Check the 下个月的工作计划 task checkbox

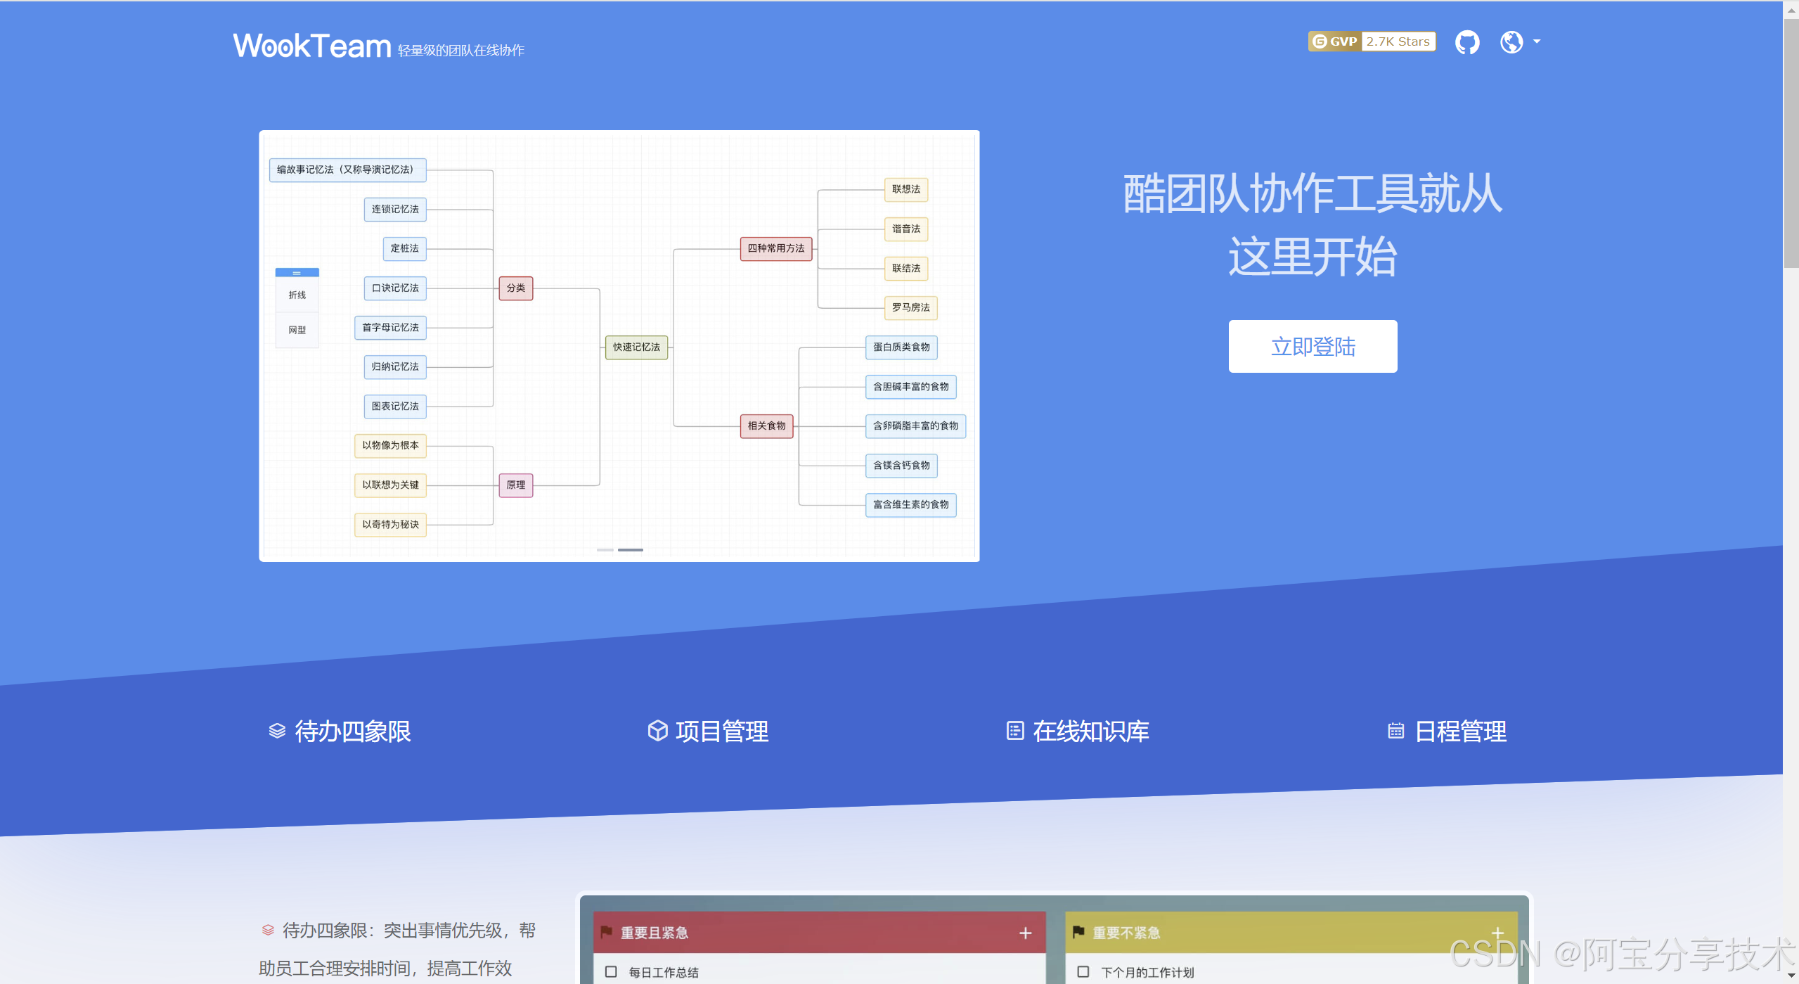1083,972
